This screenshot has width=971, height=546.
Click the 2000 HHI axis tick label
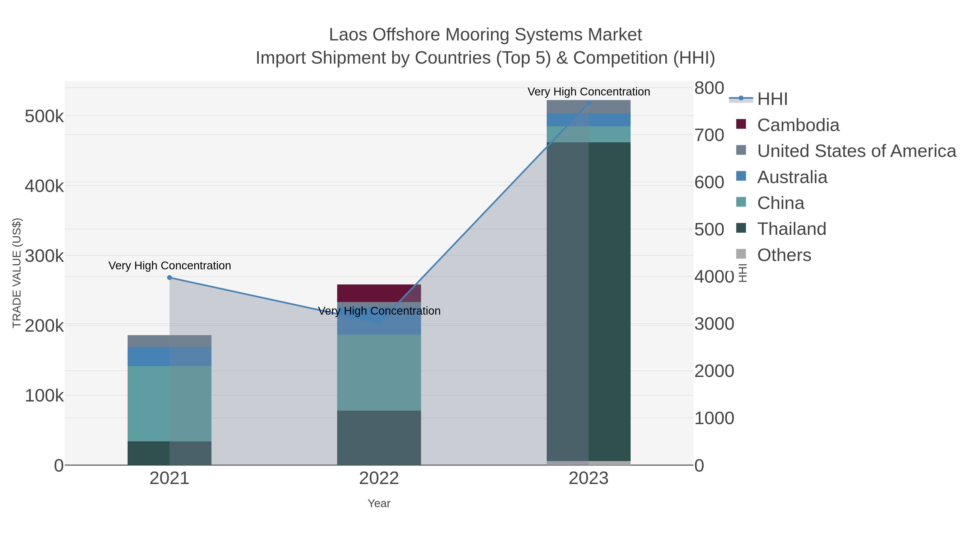coord(714,371)
